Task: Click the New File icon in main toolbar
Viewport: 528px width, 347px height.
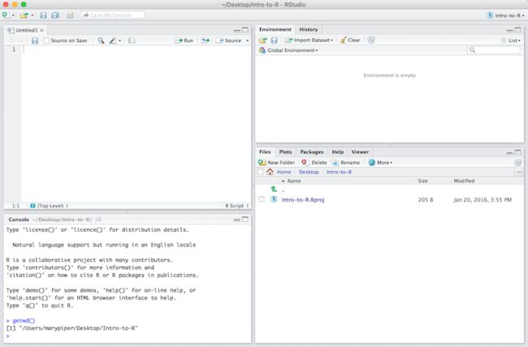Action: click(x=6, y=15)
